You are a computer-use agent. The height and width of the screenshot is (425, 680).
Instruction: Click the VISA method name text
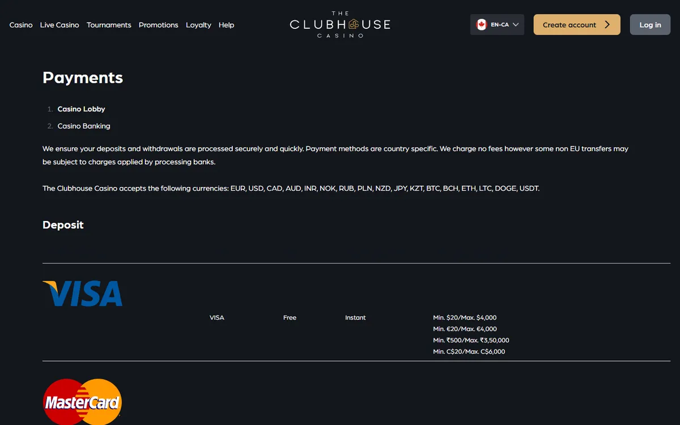tap(217, 318)
